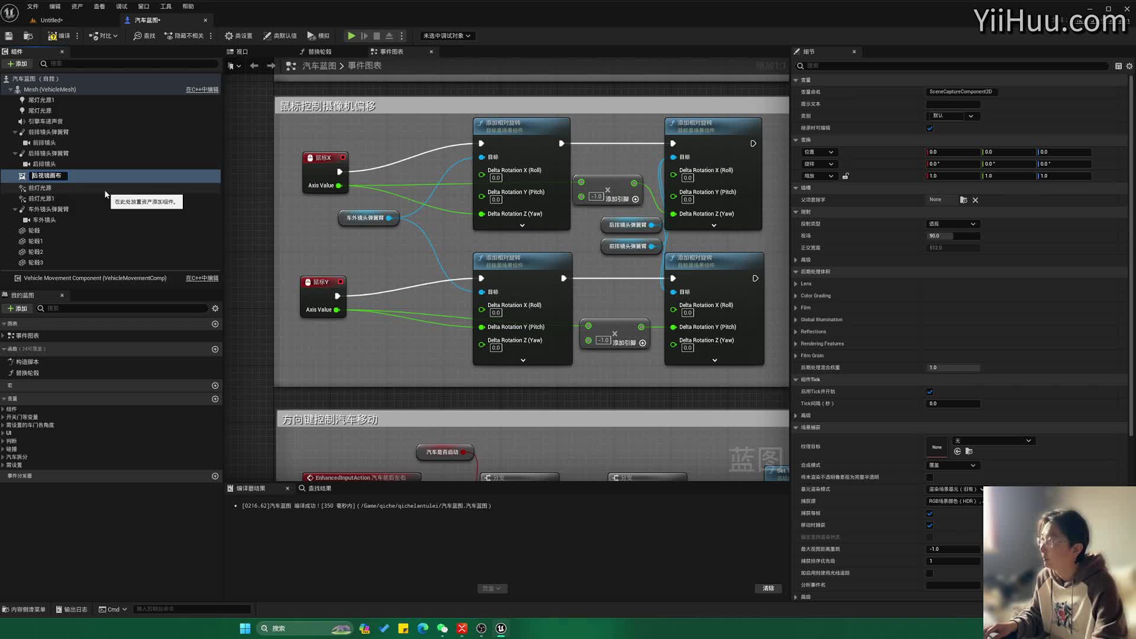Open the 纹理目标 asset dropdown 无
Screen dimensions: 1136x639
point(993,441)
